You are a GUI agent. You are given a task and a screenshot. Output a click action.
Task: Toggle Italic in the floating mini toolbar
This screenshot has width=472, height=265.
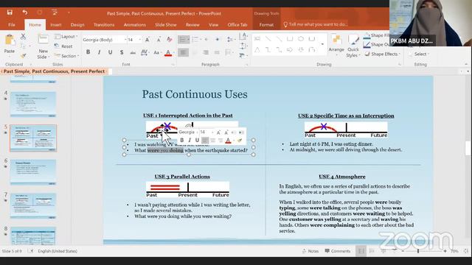coord(190,141)
